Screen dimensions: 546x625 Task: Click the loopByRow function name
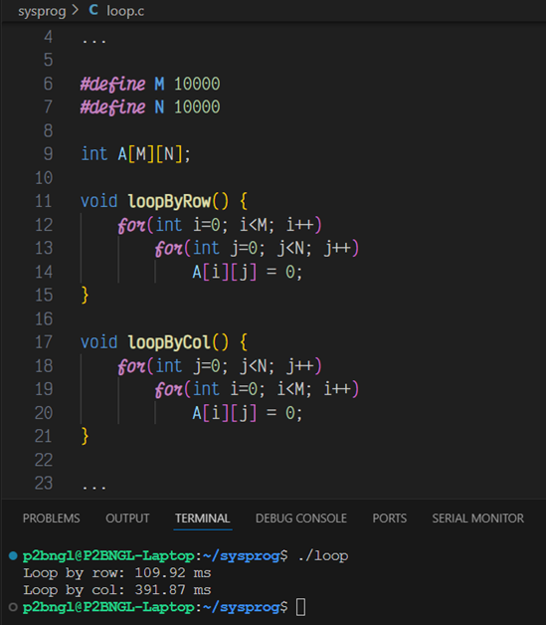[169, 201]
